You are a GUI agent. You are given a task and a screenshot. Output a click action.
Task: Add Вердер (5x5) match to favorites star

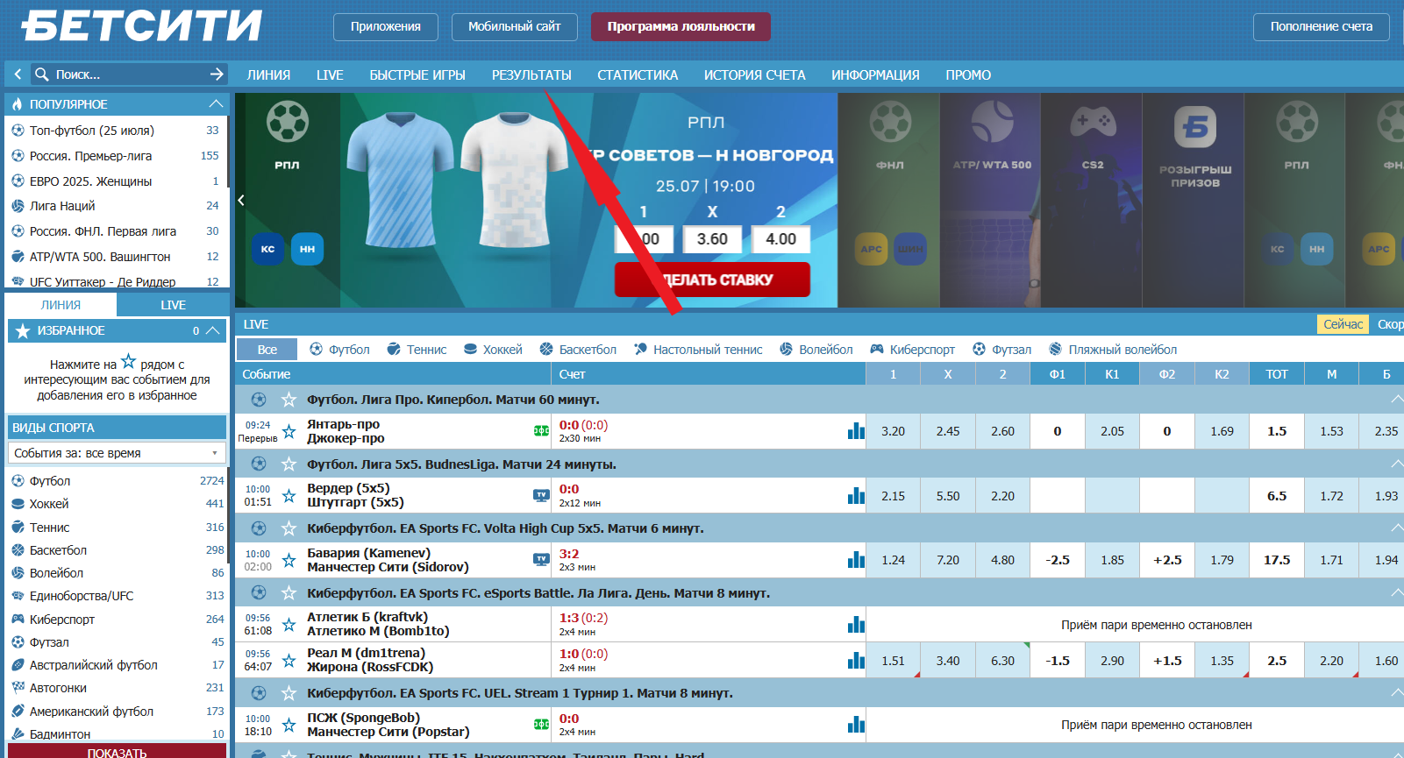click(x=289, y=496)
